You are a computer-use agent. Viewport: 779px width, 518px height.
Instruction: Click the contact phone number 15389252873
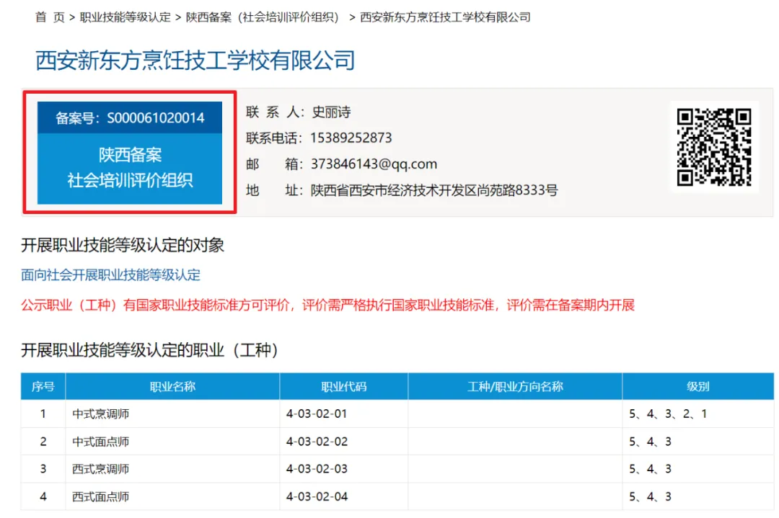coord(351,138)
